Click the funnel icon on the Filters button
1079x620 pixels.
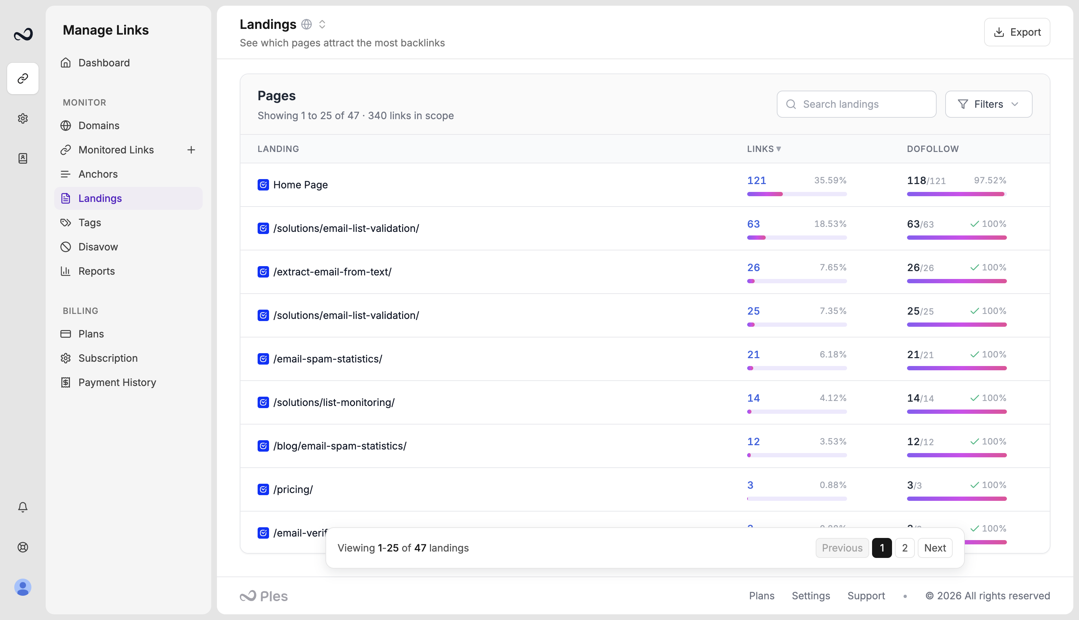click(x=963, y=104)
